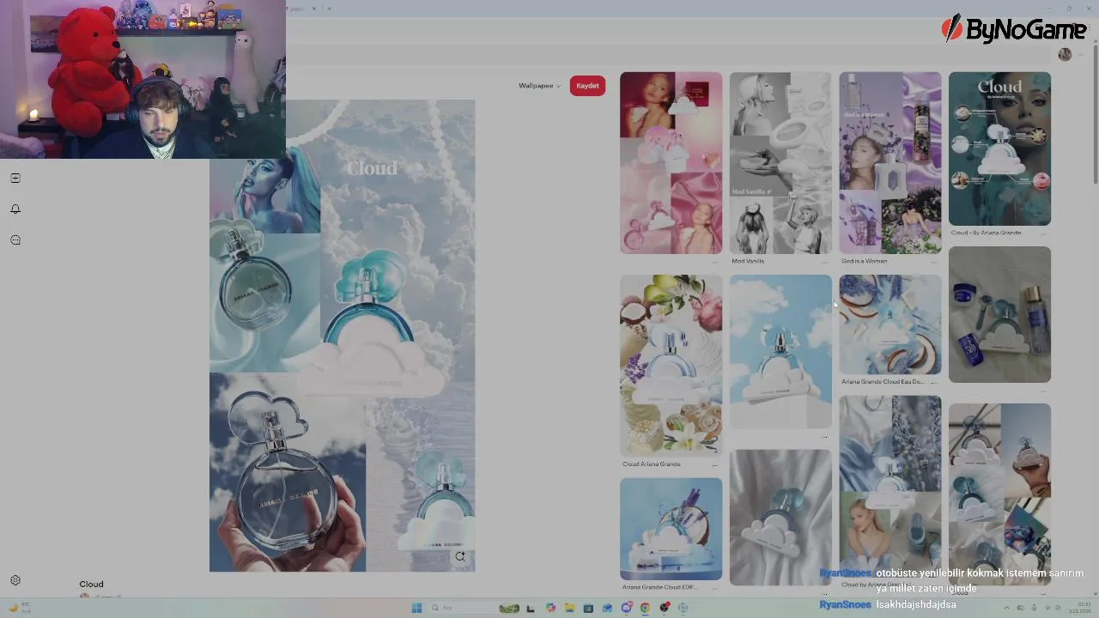This screenshot has width=1099, height=618.
Task: Open messages chat icon in left sidebar
Action: (x=15, y=240)
